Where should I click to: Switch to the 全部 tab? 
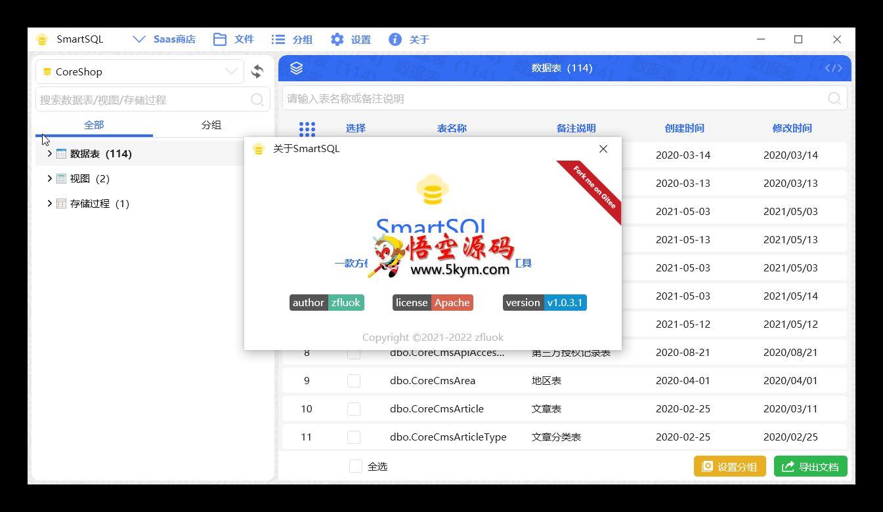(x=94, y=125)
